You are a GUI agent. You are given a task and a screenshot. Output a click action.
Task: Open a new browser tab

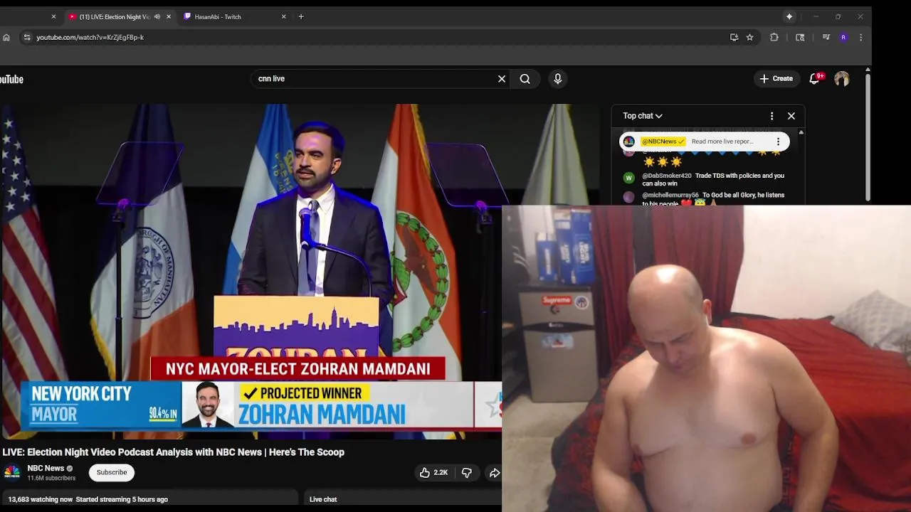tap(301, 16)
